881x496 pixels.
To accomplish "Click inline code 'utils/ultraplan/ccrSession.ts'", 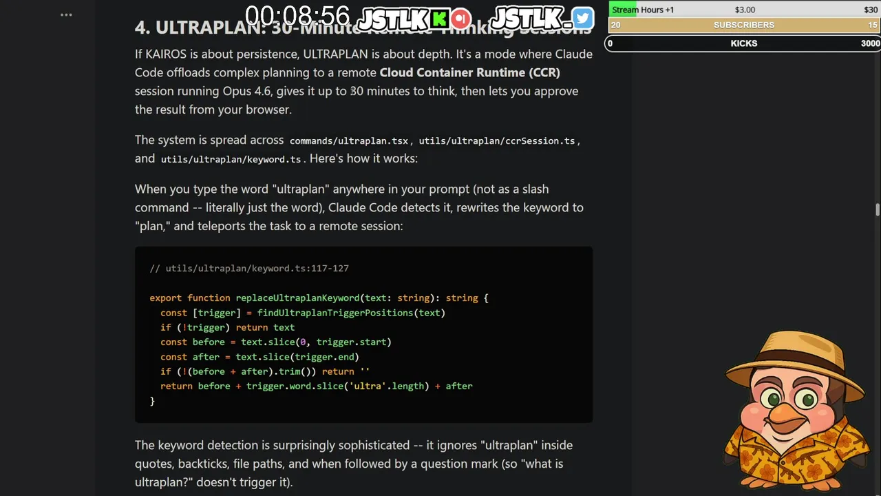I will pyautogui.click(x=497, y=141).
